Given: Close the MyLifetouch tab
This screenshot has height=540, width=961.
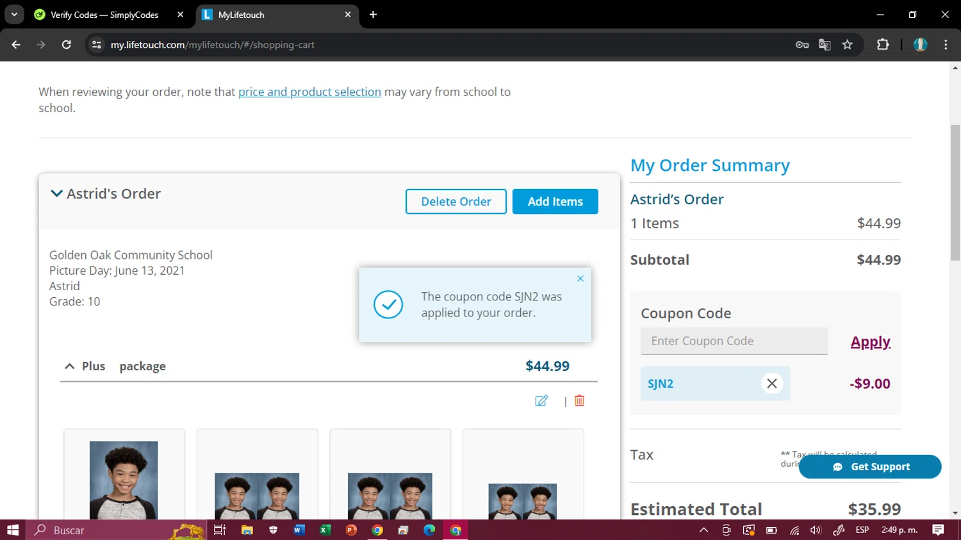Looking at the screenshot, I should (x=348, y=15).
